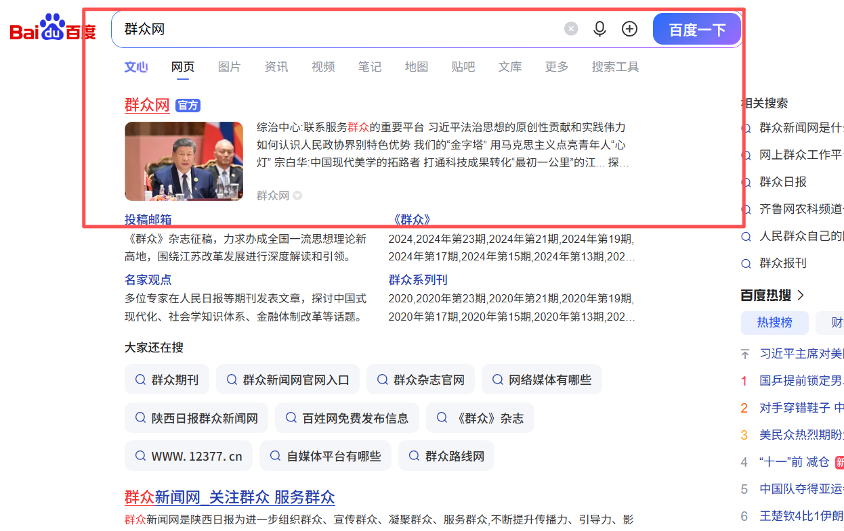
Task: Click search icon beside 群众报刊
Action: pos(746,264)
